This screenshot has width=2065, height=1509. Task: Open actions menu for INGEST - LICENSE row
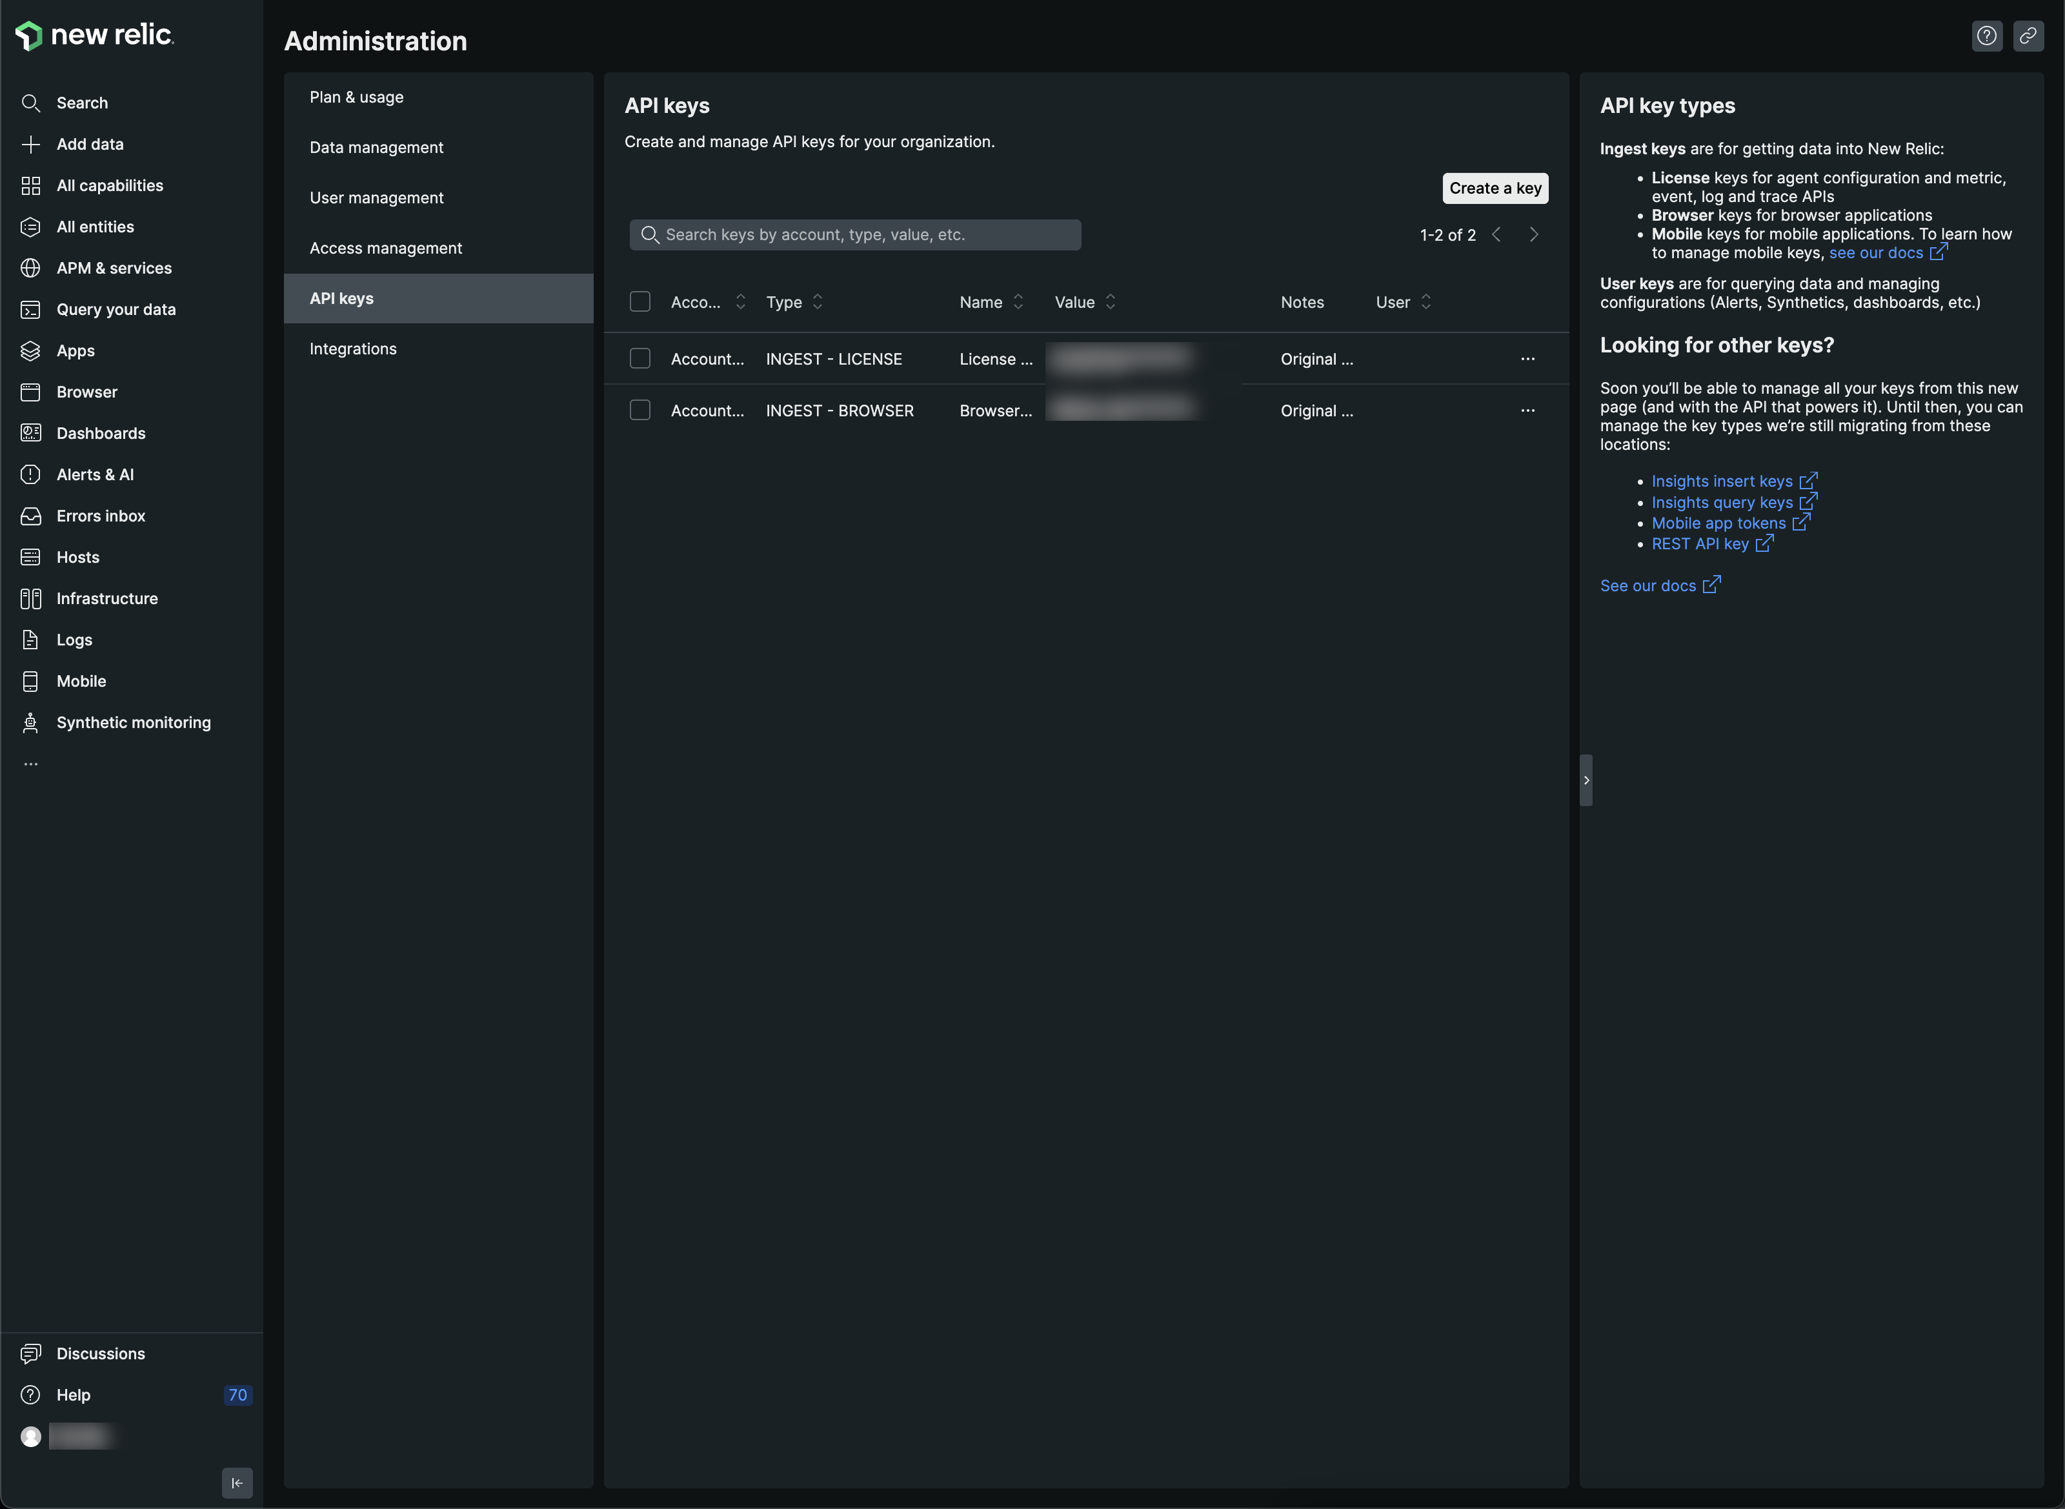[x=1528, y=359]
